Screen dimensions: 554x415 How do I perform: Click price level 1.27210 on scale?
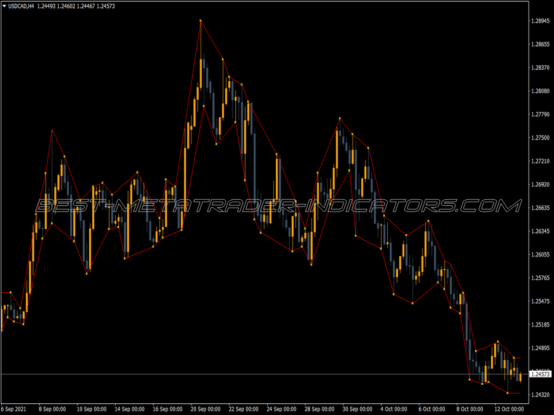pyautogui.click(x=540, y=161)
